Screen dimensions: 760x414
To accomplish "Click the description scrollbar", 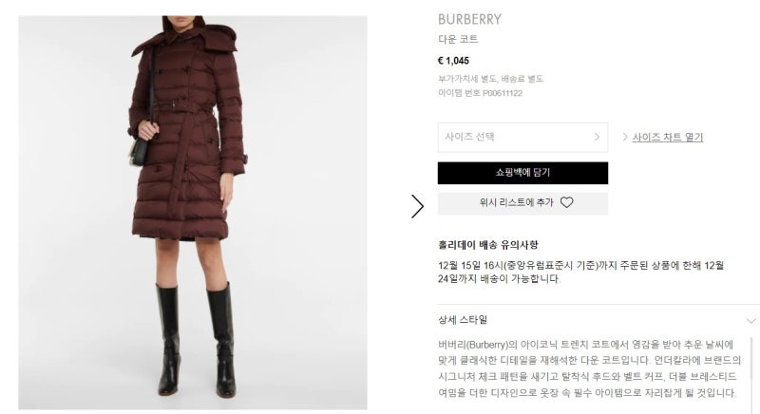I will click(752, 358).
